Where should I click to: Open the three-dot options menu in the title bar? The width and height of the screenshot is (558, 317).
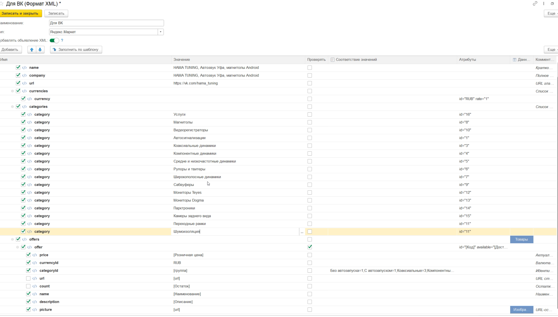pos(544,4)
